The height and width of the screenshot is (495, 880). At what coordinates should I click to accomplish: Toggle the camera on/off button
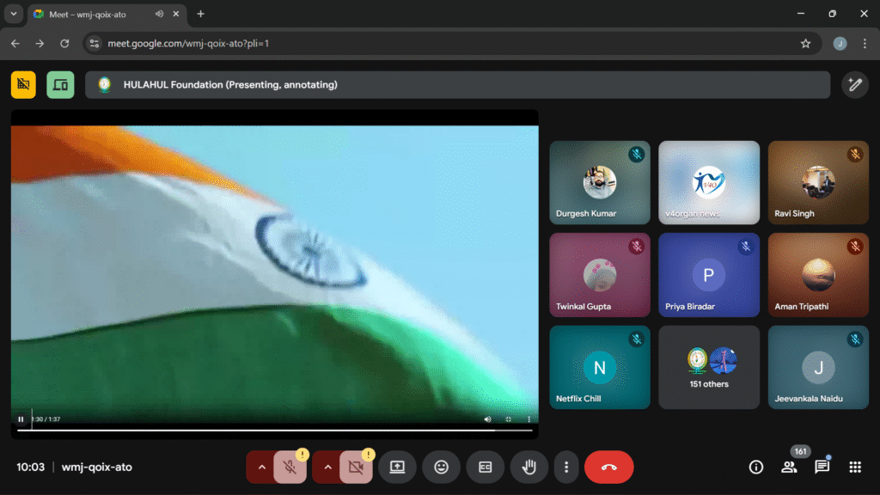tap(356, 467)
